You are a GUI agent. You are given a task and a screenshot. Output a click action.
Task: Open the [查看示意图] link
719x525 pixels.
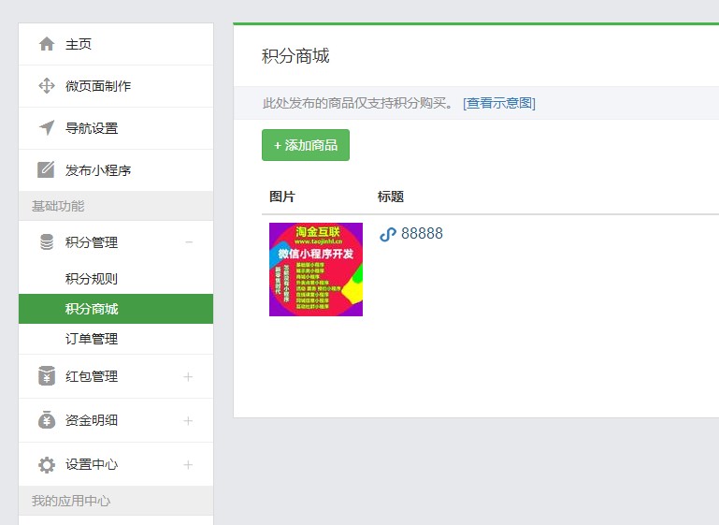(x=499, y=103)
